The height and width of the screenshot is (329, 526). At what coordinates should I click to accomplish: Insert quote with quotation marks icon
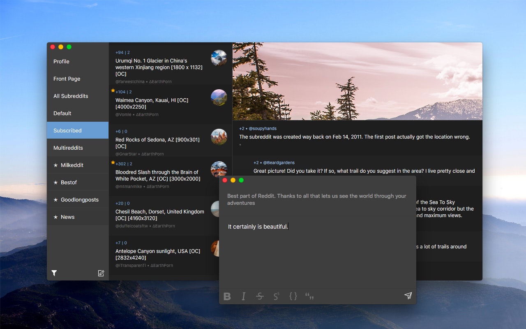tap(309, 296)
